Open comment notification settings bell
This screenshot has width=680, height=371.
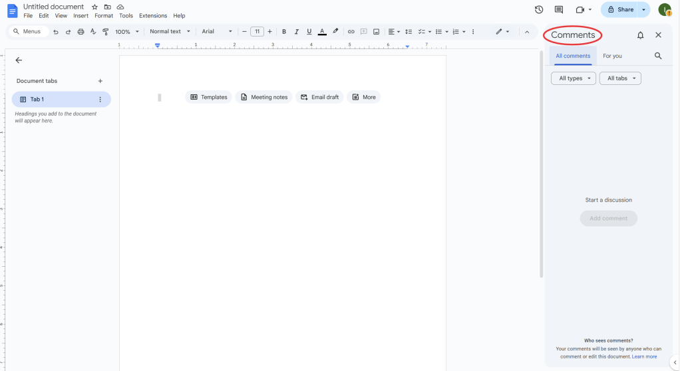tap(640, 35)
